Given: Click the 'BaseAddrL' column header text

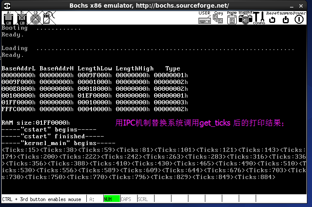Looking at the screenshot, I should pos(18,68).
